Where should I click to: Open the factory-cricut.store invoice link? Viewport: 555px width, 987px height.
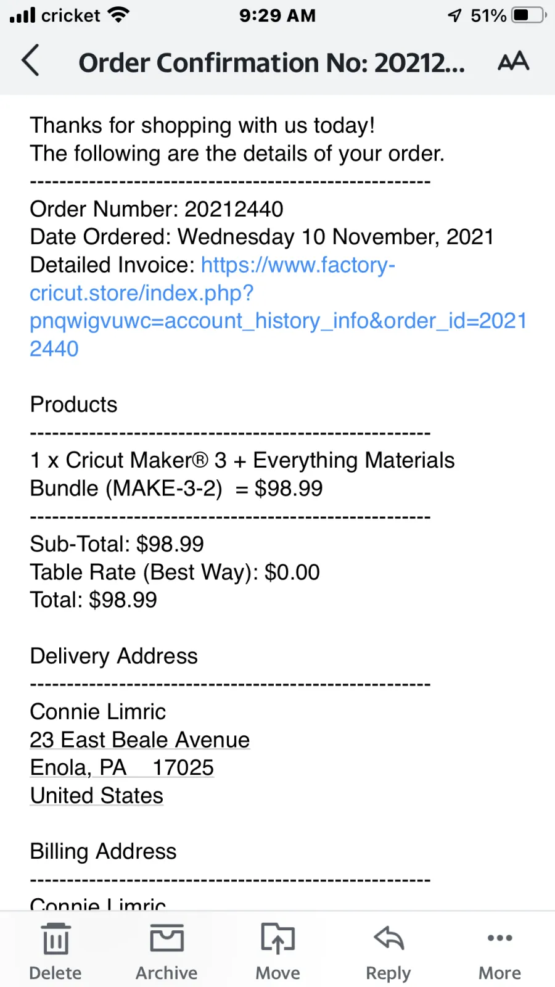click(x=278, y=307)
